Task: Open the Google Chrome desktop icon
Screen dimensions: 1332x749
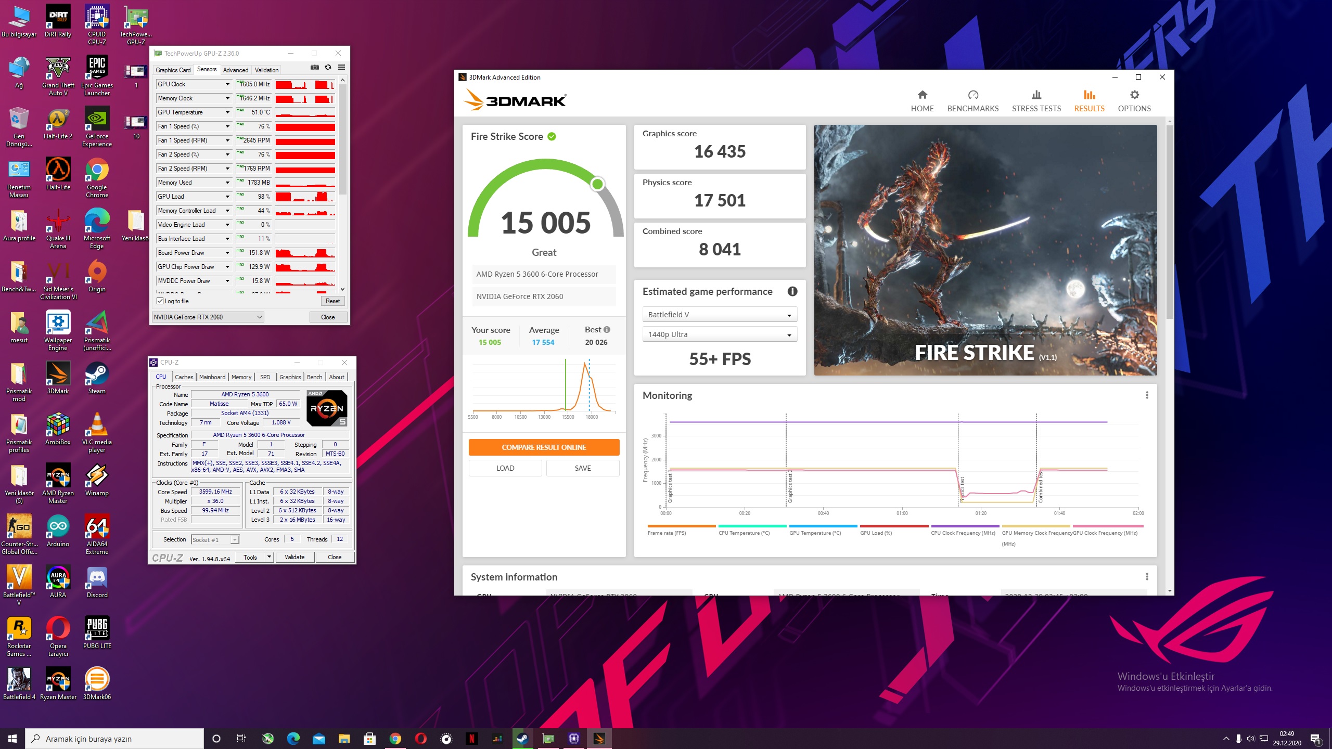Action: (97, 177)
